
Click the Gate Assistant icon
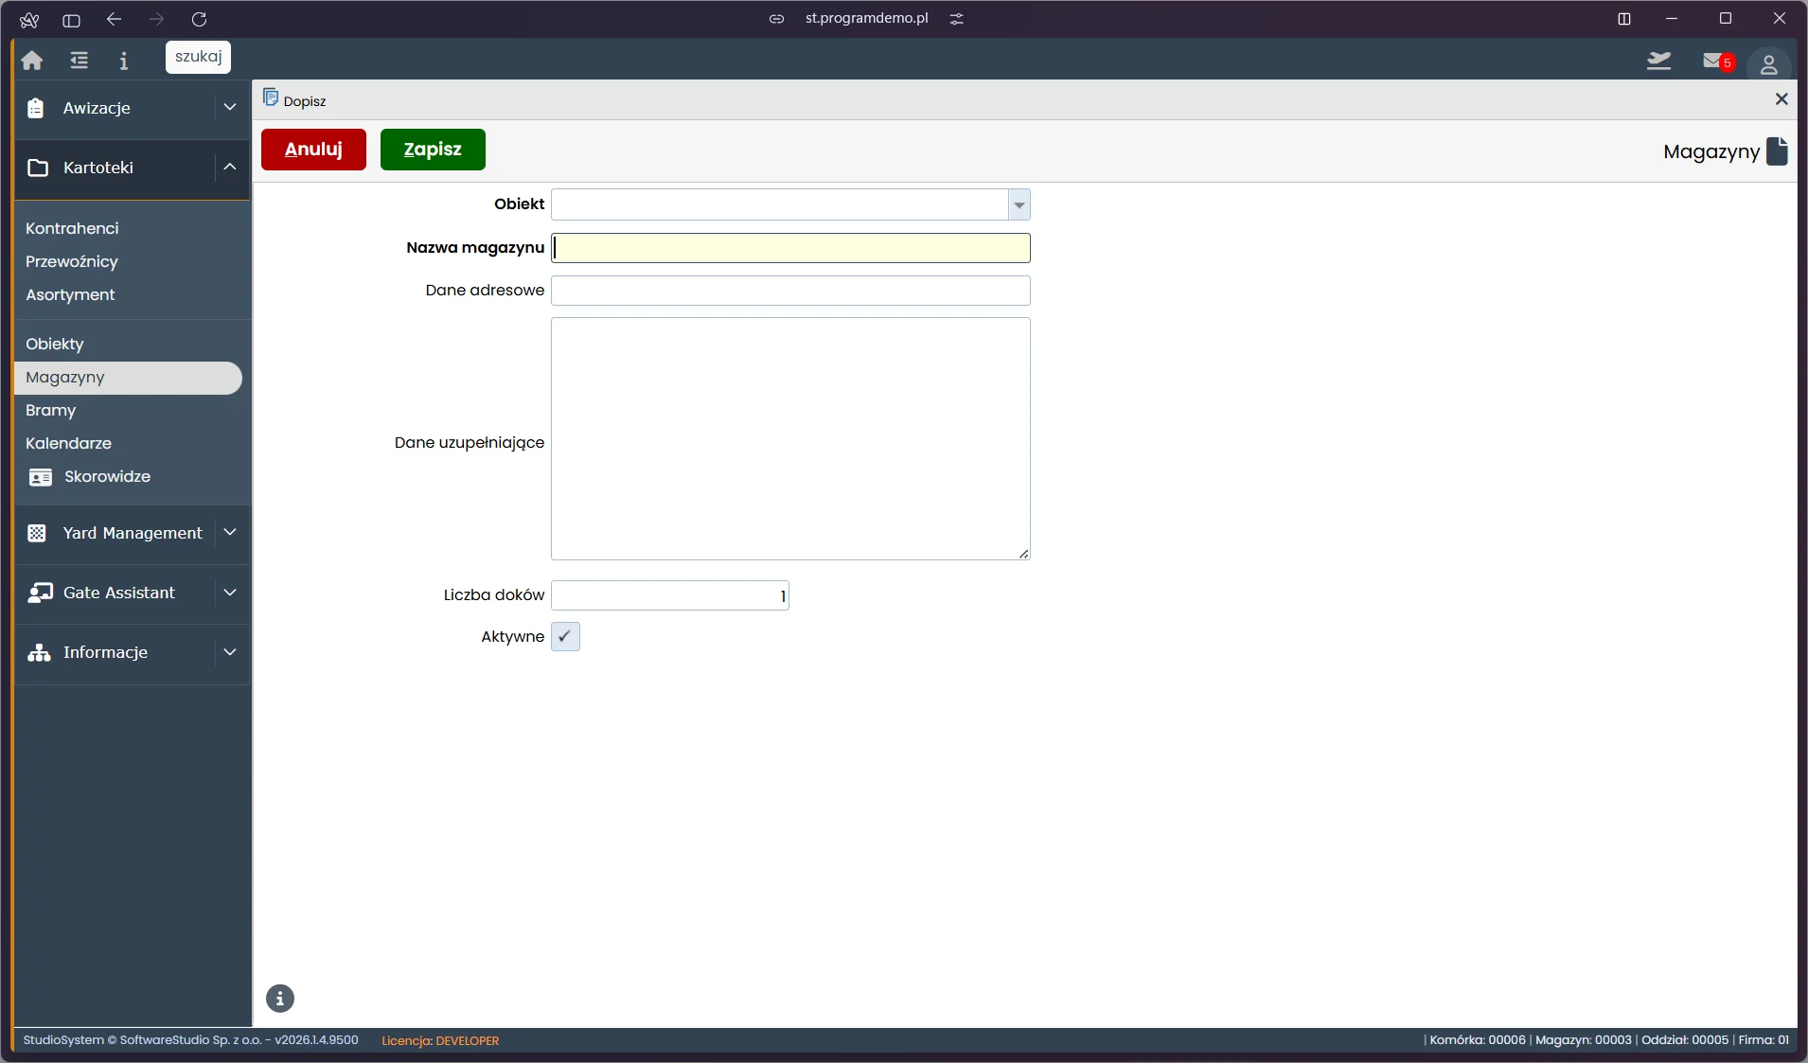[x=40, y=593]
